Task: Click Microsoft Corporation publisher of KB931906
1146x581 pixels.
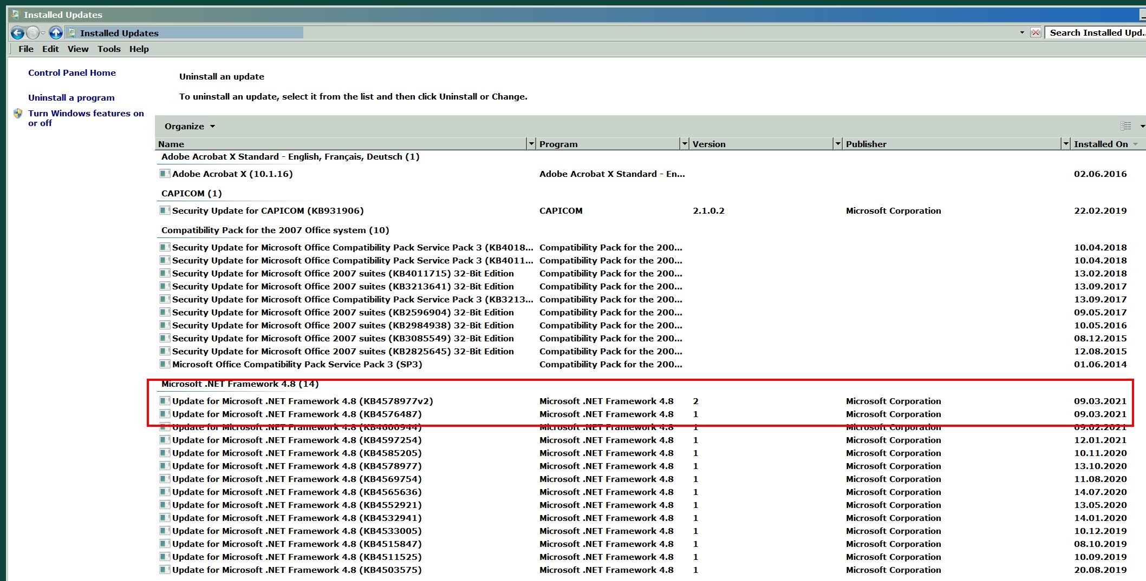Action: pyautogui.click(x=894, y=210)
